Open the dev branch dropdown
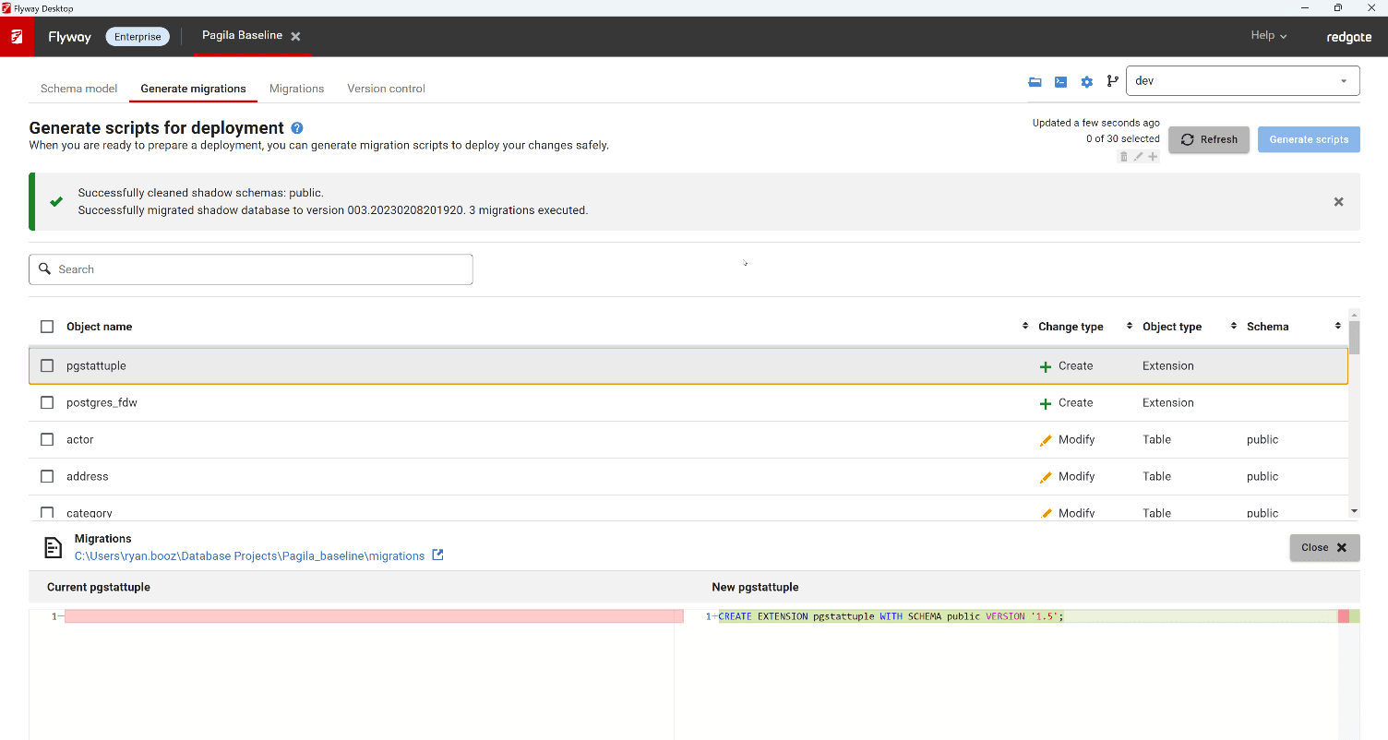Screen dimensions: 1388x740 click(1243, 81)
